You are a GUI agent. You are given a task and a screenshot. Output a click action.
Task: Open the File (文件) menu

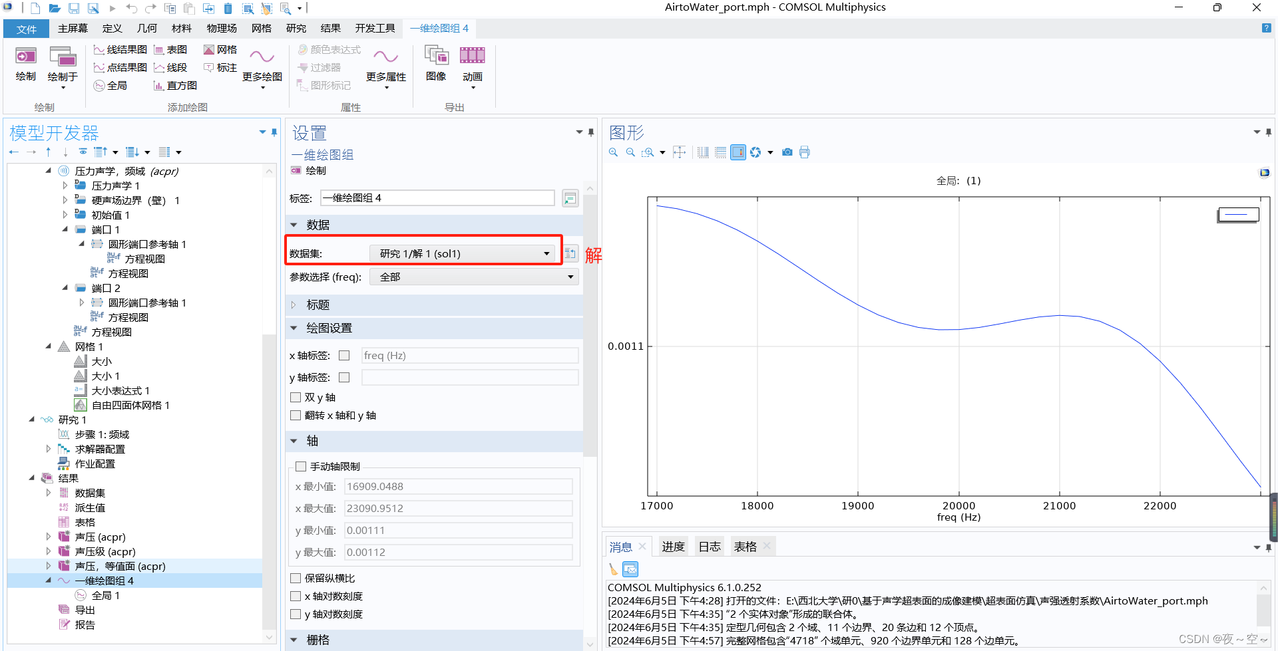click(27, 29)
